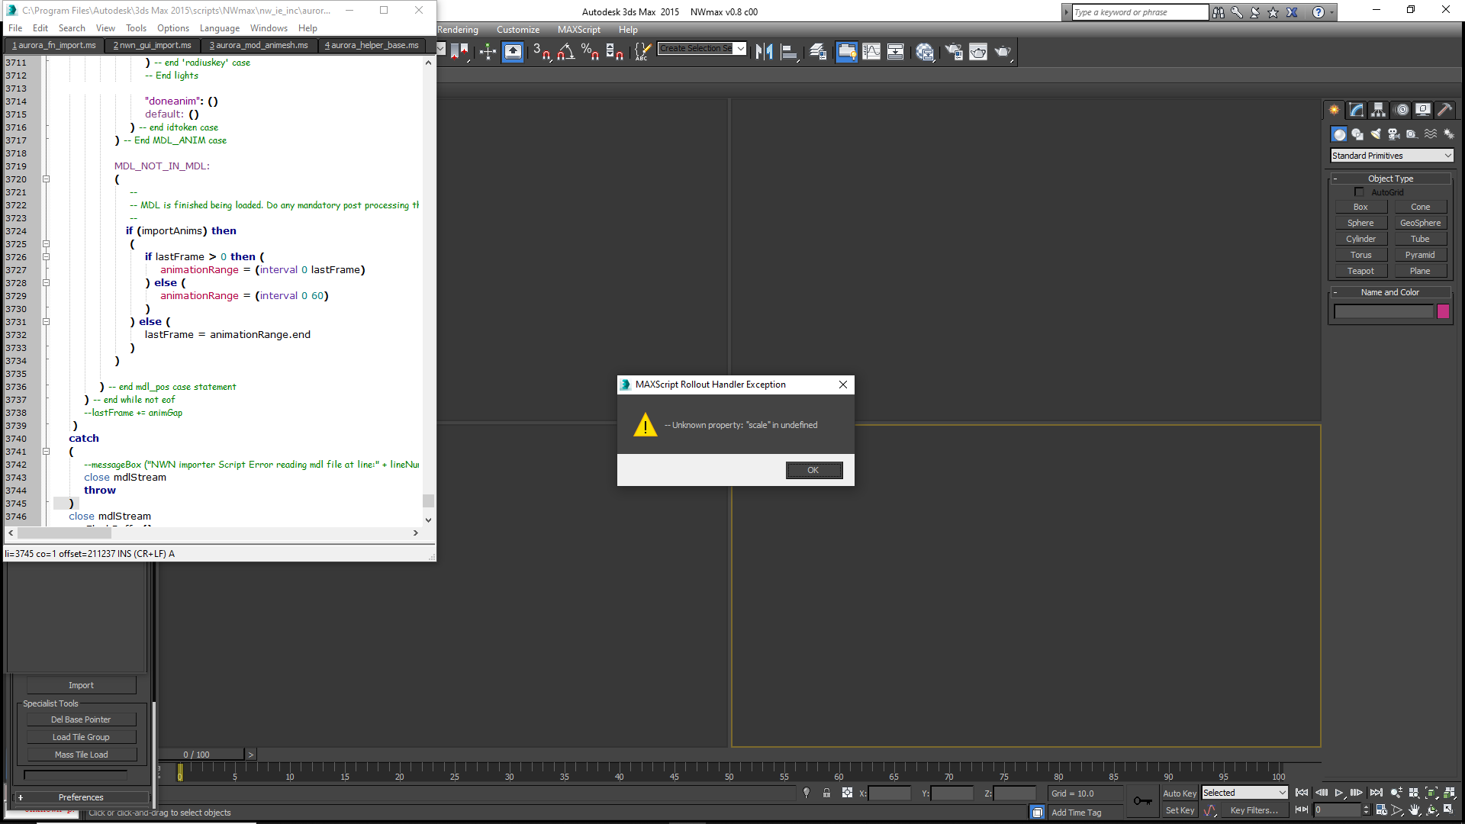Image resolution: width=1465 pixels, height=824 pixels.
Task: Select the Mirror tool icon
Action: click(764, 52)
